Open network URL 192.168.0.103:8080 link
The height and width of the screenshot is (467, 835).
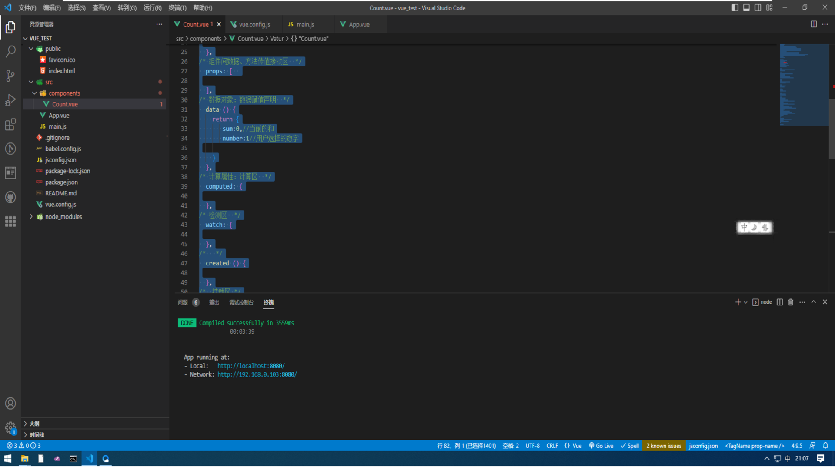pos(257,374)
